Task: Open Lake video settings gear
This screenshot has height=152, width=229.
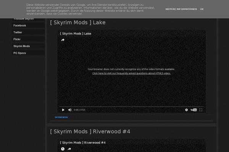Action: 187,110
